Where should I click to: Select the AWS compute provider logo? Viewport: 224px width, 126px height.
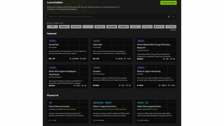[x=52, y=27]
